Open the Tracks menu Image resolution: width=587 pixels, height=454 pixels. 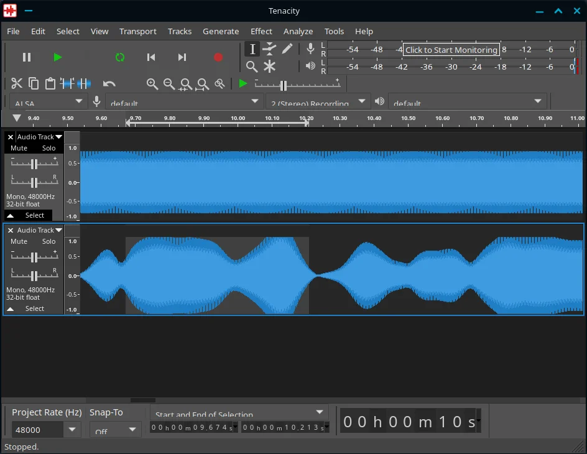pos(180,32)
